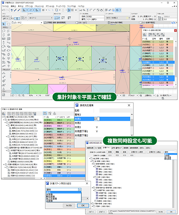This screenshot has width=179, height=215.
Task: Click the Wall tool at the top of the Design toolbox
Action: pyautogui.click(x=4, y=31)
